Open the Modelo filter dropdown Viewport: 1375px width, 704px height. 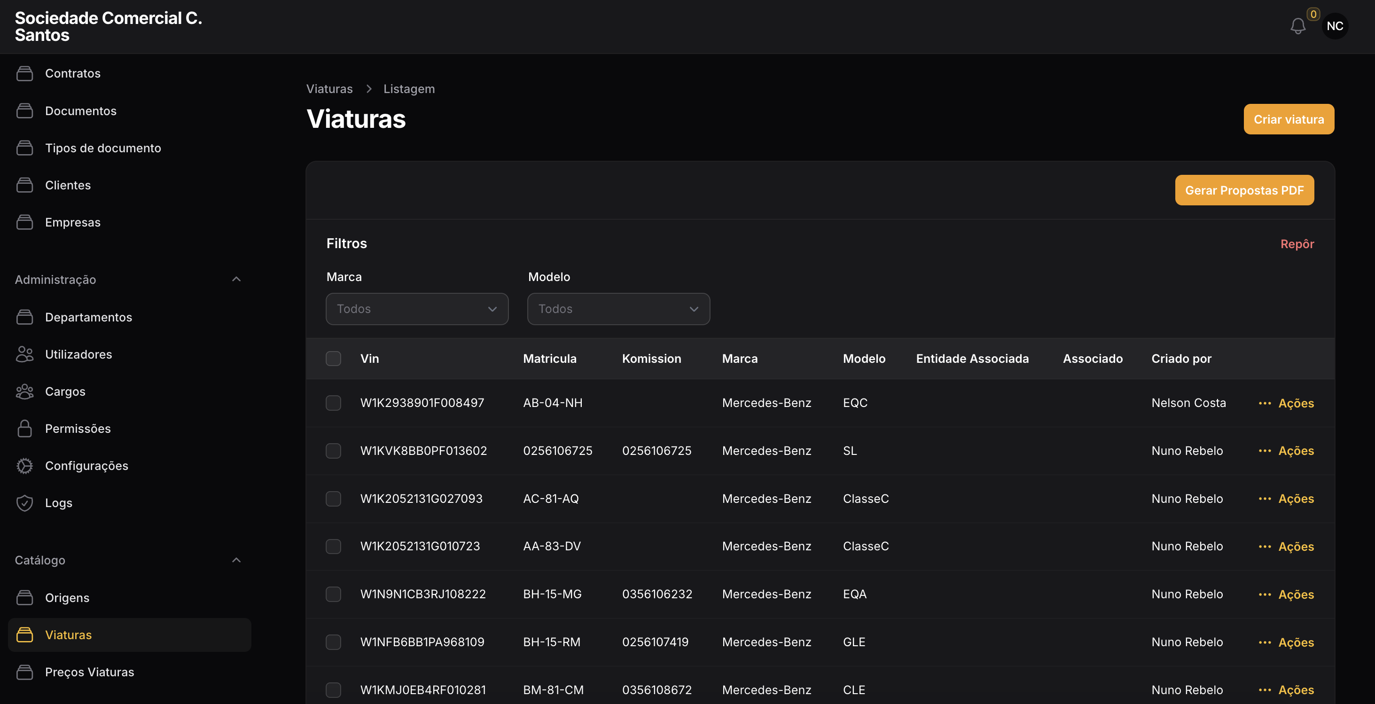pos(618,309)
